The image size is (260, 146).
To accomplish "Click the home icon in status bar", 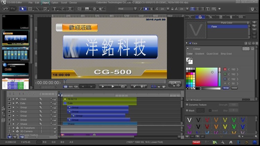I will (231, 142).
